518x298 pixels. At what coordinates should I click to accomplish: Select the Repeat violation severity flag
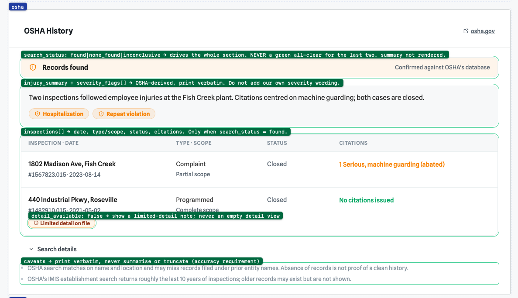pyautogui.click(x=124, y=113)
